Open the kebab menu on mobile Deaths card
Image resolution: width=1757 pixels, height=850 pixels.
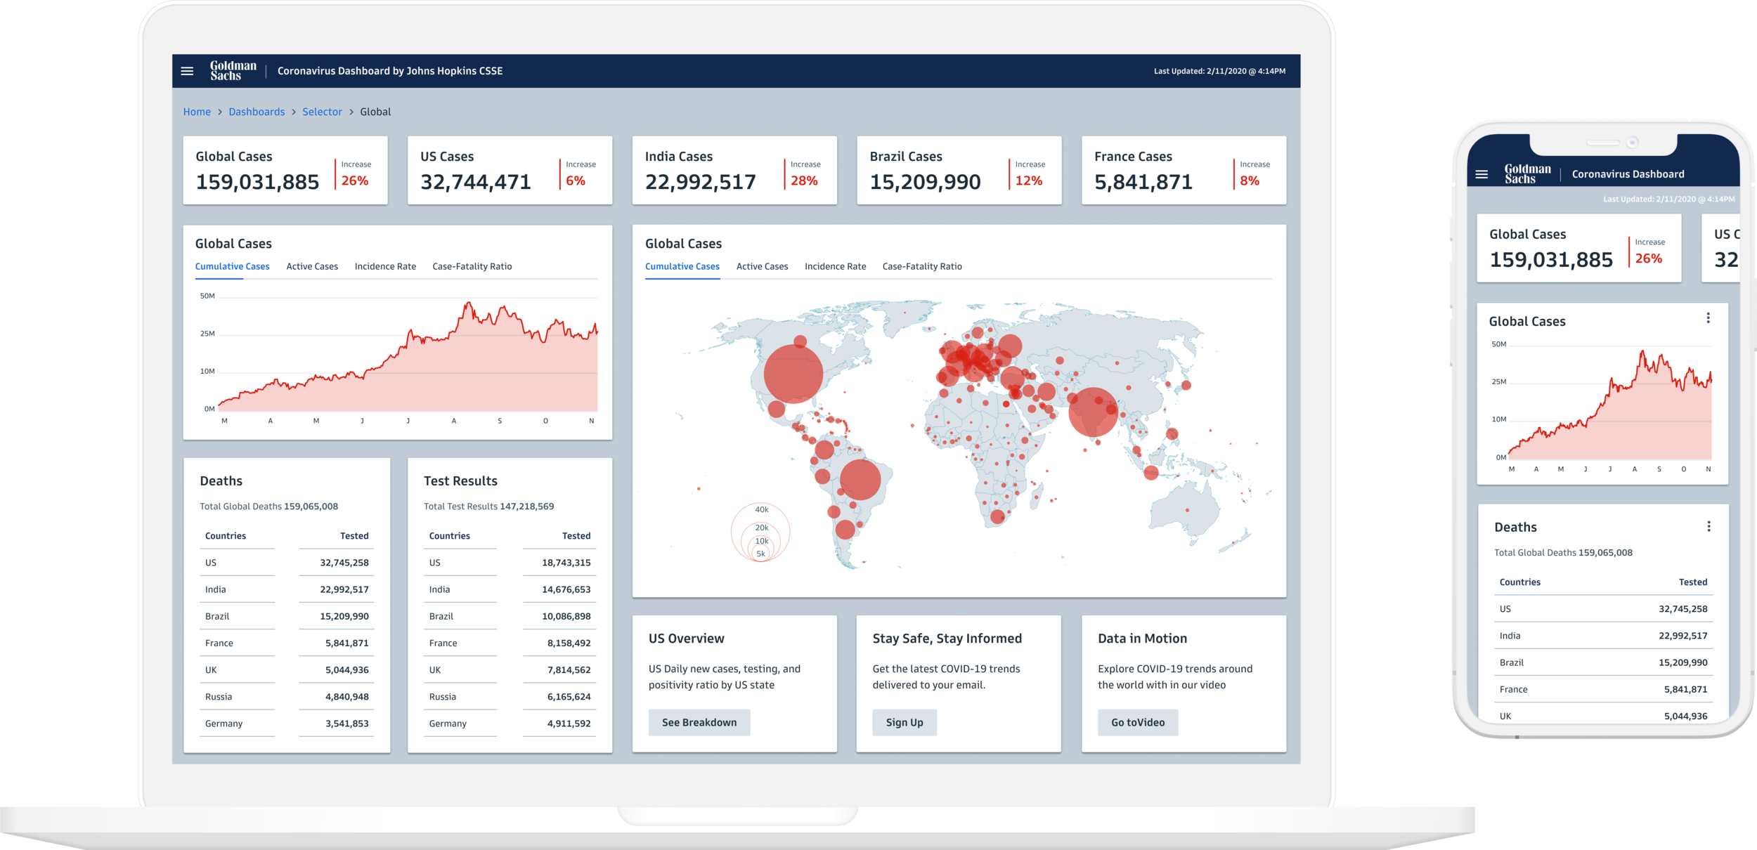pos(1708,525)
